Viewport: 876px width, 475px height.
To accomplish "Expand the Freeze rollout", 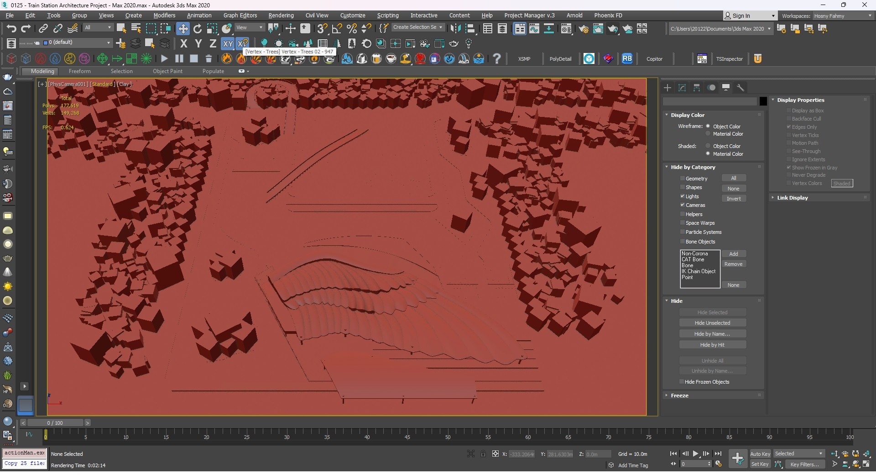I will coord(679,396).
